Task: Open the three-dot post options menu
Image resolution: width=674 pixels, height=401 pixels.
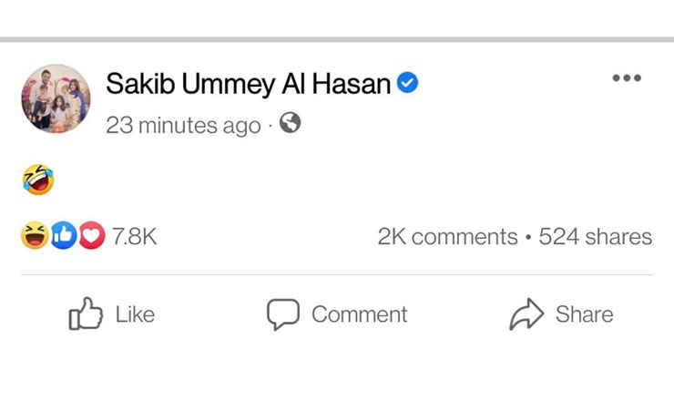Action: point(627,78)
